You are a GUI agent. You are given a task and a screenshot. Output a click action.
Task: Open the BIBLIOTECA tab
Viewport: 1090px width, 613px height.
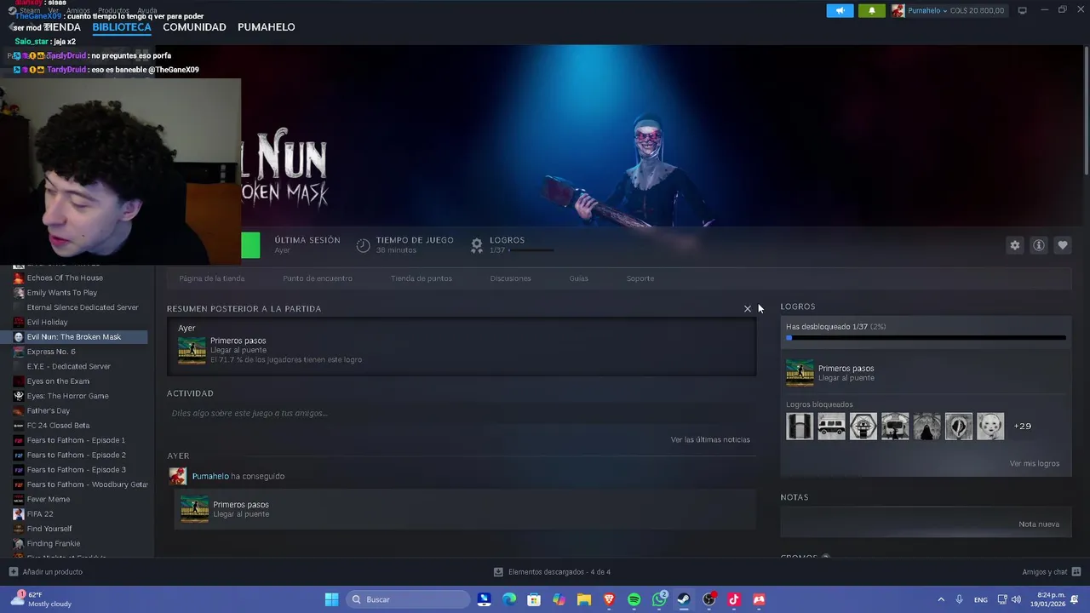tap(122, 27)
